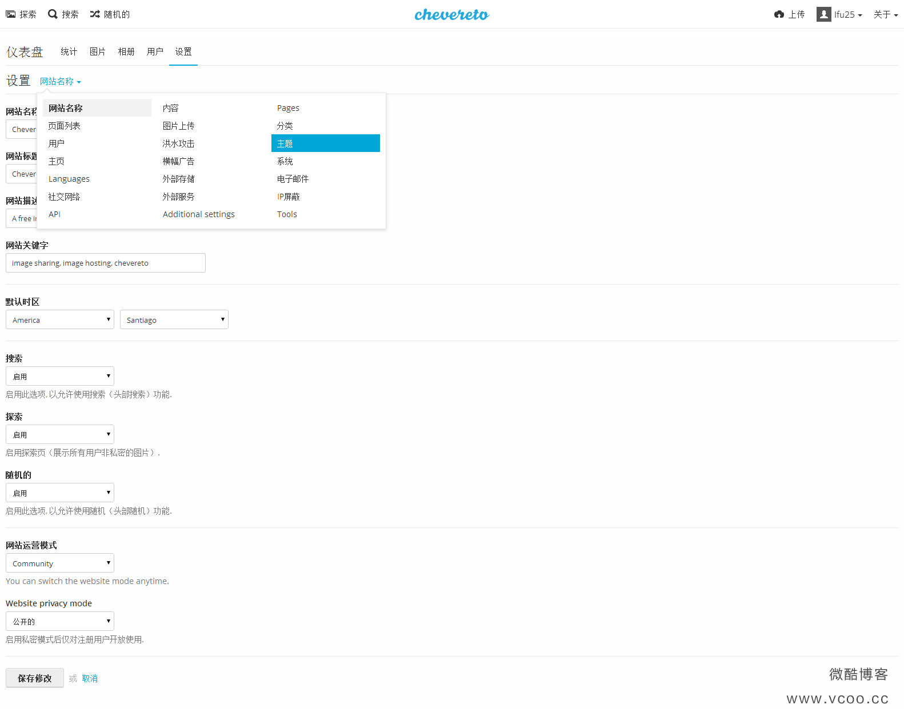This screenshot has height=716, width=904.
Task: Open the Community website mode dropdown
Action: click(60, 563)
